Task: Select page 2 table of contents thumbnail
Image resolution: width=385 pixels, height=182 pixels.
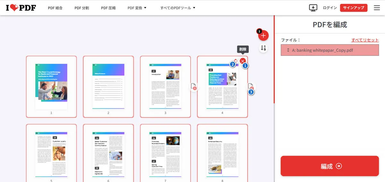Action: tap(108, 87)
